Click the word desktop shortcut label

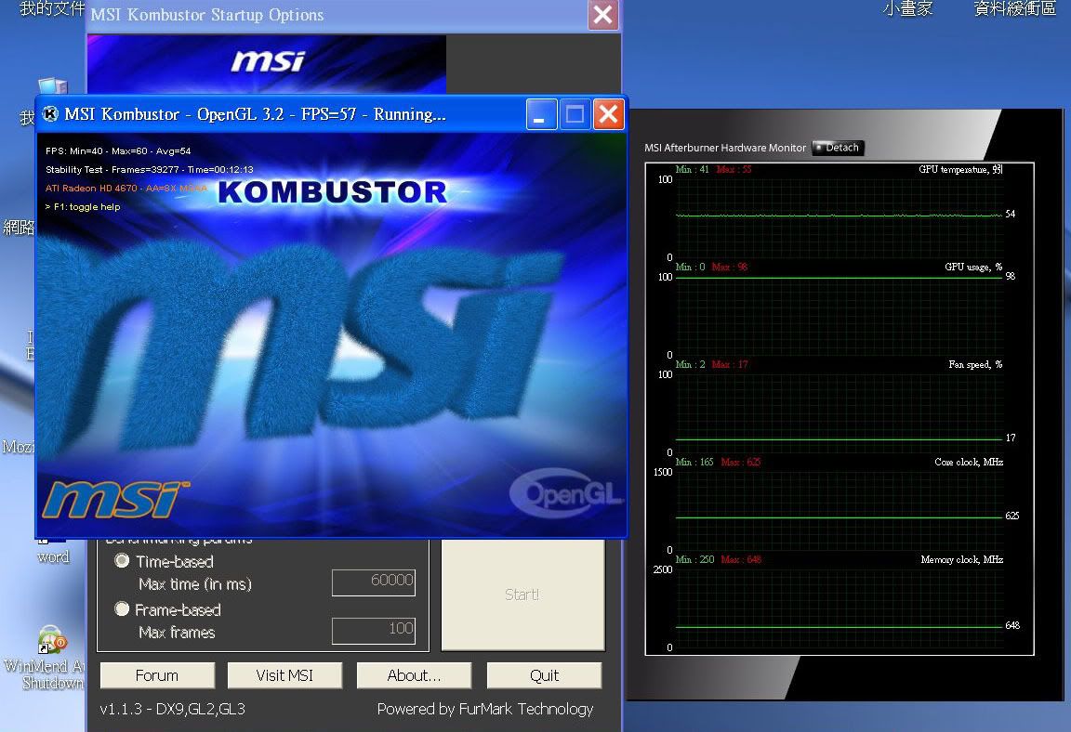pyautogui.click(x=53, y=556)
